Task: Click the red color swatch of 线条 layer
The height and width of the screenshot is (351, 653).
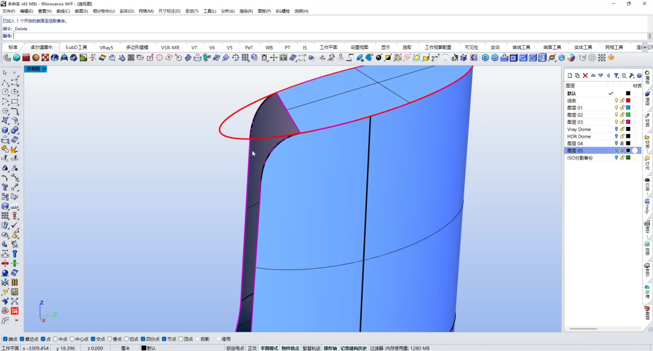Action: tap(628, 101)
